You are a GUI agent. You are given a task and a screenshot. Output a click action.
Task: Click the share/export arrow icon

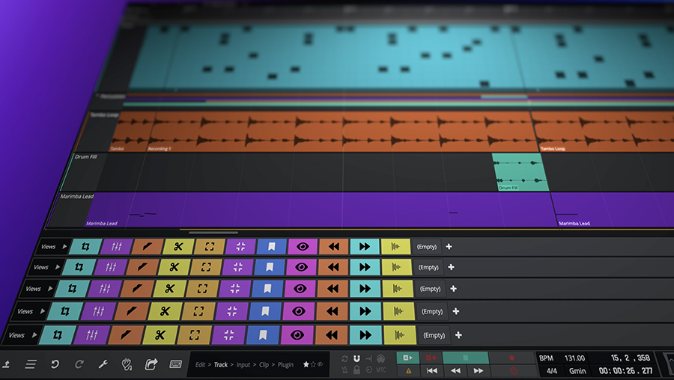coord(151,364)
